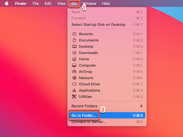Open the Finder menu

(21, 3)
